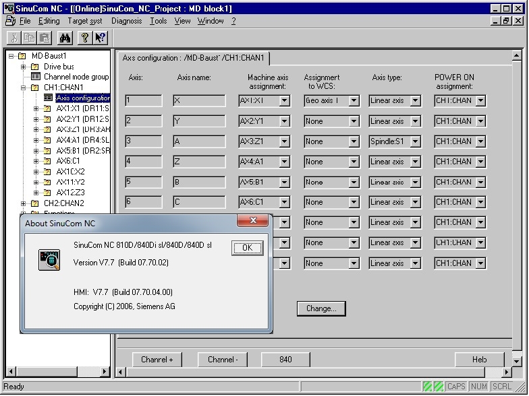This screenshot has height=396, width=529.
Task: Expand the AX5:B1 tree node
Action: pos(36,151)
